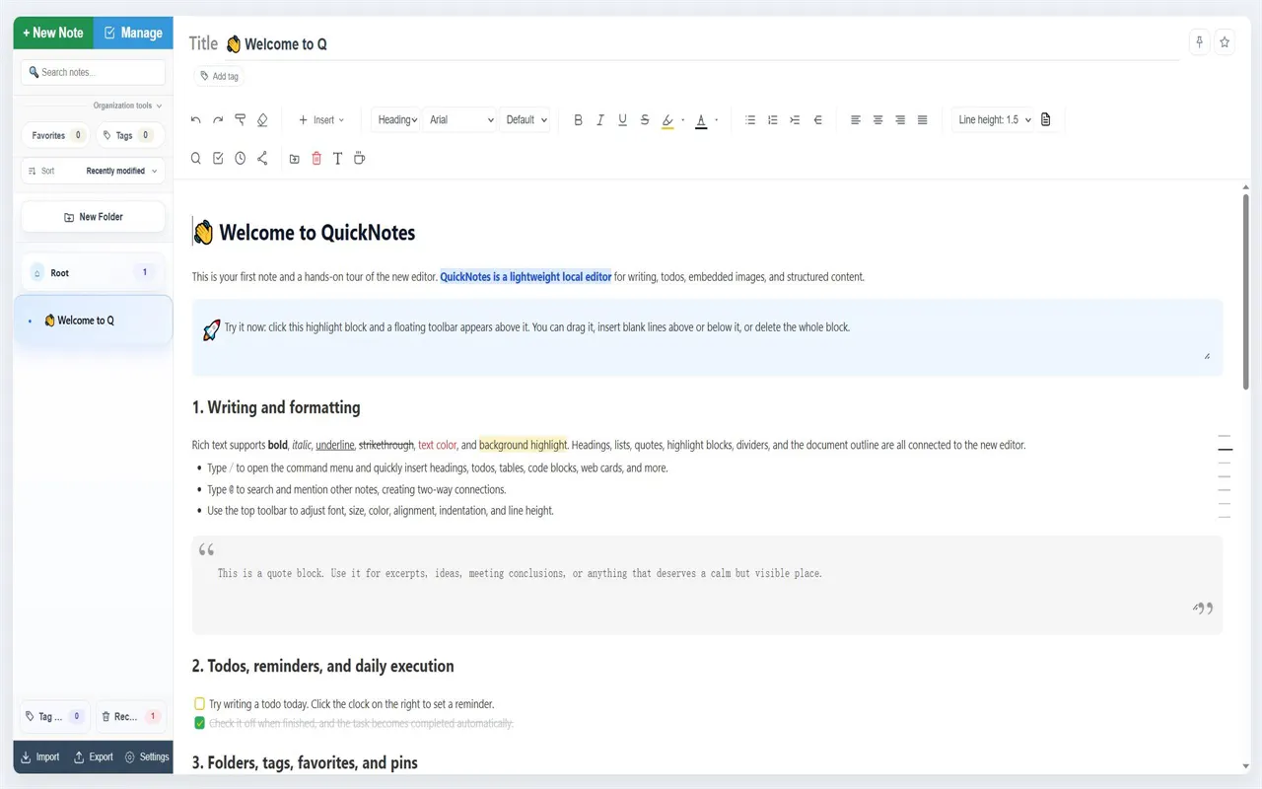1262x789 pixels.
Task: Apply the yellow highlight color
Action: [x=667, y=120]
